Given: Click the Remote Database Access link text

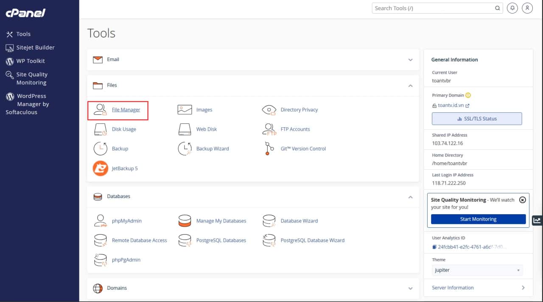Looking at the screenshot, I should pos(140,240).
